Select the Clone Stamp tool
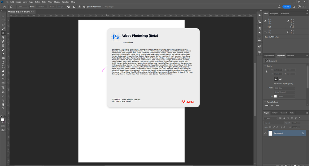The width and height of the screenshot is (309, 166). click(3, 62)
